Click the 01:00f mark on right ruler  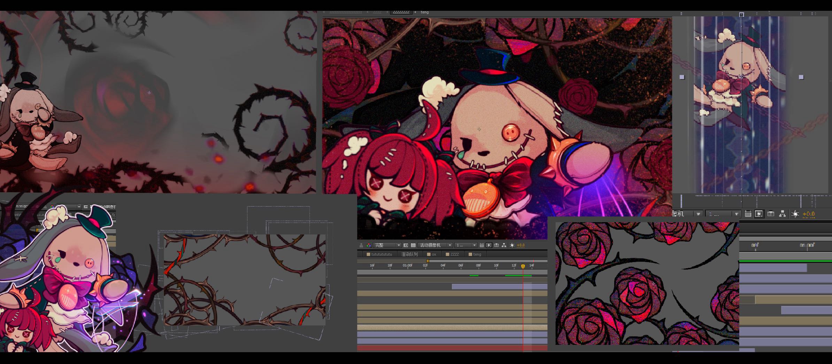pos(807,245)
